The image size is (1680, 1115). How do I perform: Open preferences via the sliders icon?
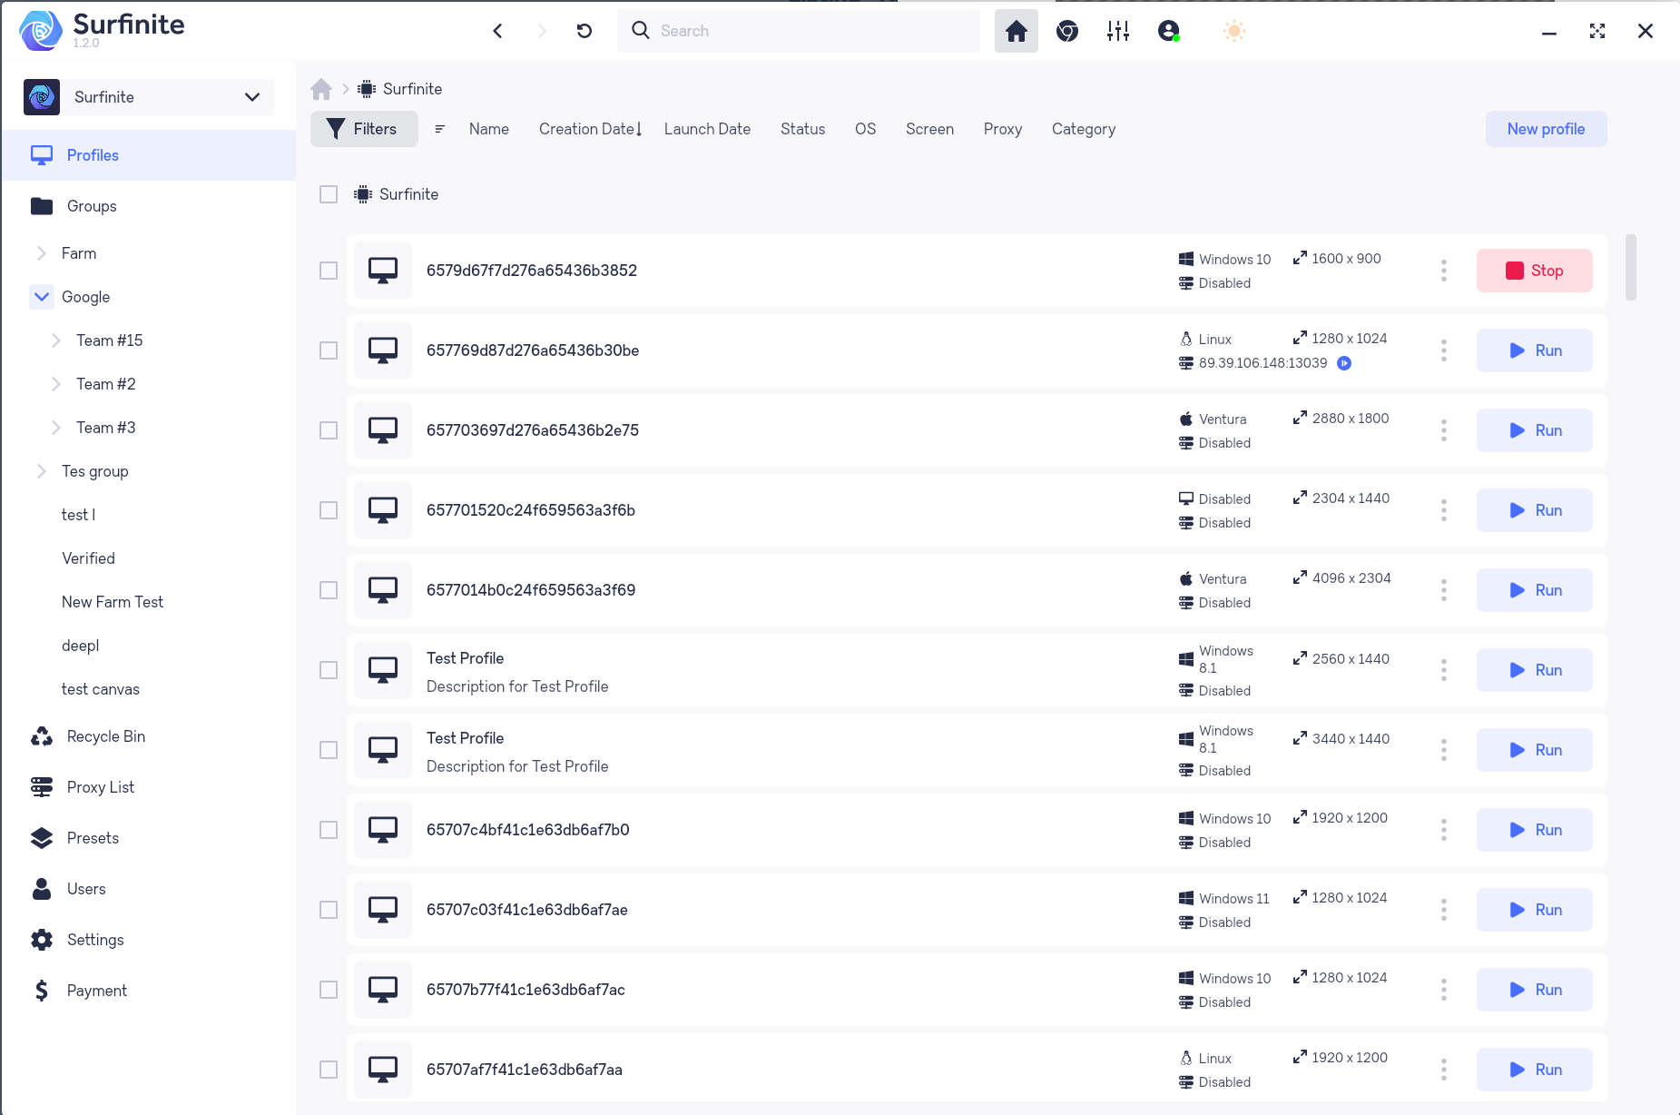1117,30
